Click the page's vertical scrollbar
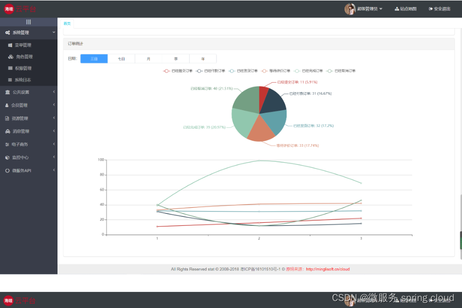The image size is (462, 308). (x=460, y=226)
